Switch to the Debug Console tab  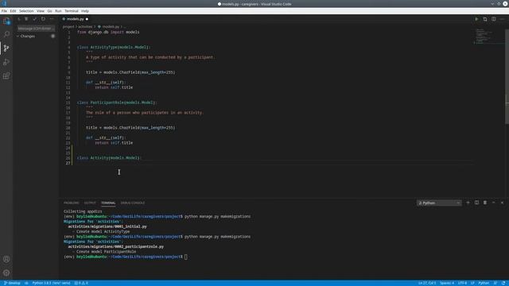pyautogui.click(x=133, y=203)
